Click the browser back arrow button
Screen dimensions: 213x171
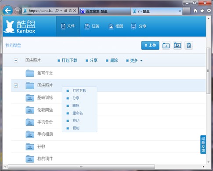pyautogui.click(x=7, y=11)
